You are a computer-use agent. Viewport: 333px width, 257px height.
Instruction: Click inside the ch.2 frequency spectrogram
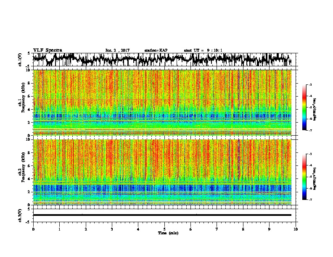(x=162, y=172)
